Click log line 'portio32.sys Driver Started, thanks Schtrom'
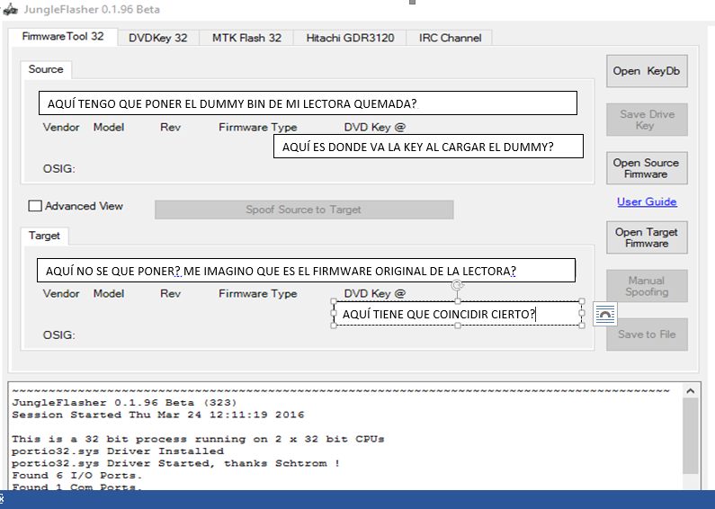 tap(175, 463)
